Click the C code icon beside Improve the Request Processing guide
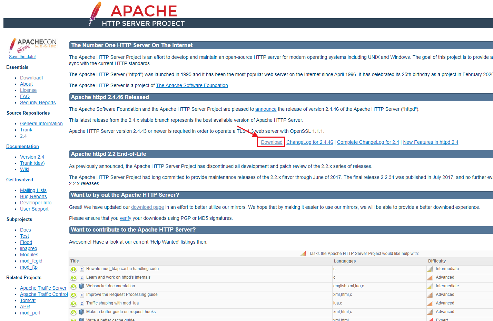The width and height of the screenshot is (493, 321). point(82,295)
